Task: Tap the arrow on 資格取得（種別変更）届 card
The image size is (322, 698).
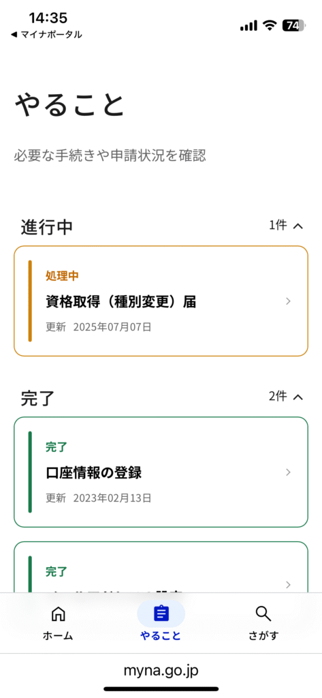Action: [288, 301]
